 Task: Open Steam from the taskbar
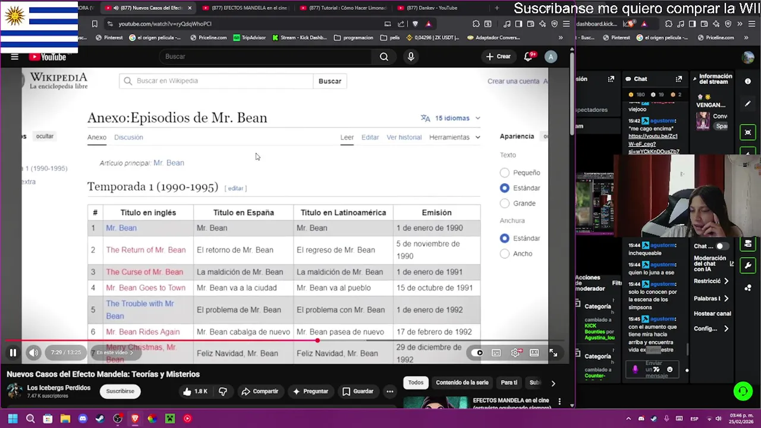point(100,418)
